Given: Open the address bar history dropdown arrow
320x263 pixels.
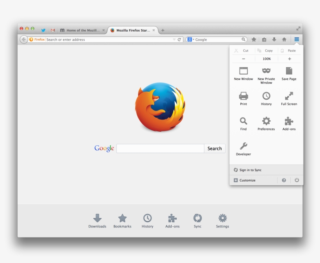Looking at the screenshot, I should click(x=174, y=39).
